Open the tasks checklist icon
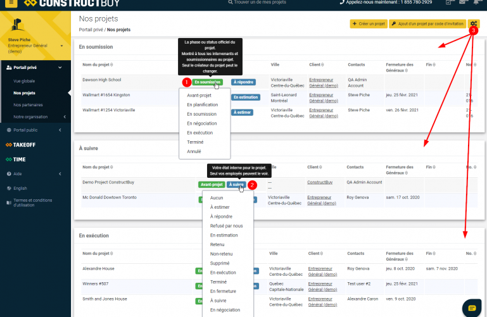 pos(448,2)
